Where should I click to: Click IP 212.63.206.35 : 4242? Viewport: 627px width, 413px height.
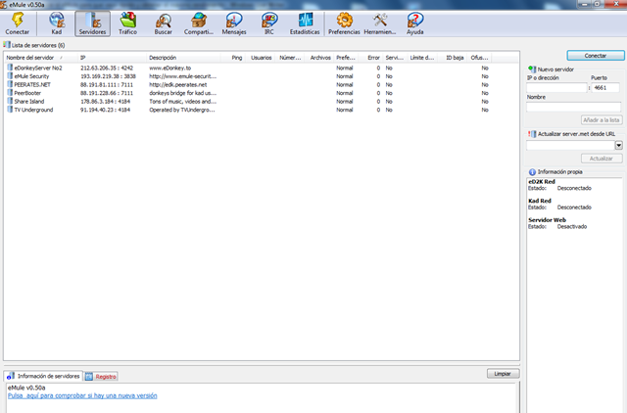tap(107, 68)
